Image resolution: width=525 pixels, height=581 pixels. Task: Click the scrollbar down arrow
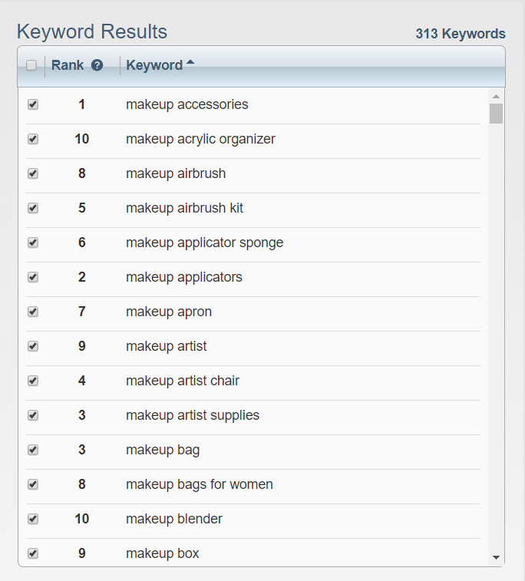496,557
